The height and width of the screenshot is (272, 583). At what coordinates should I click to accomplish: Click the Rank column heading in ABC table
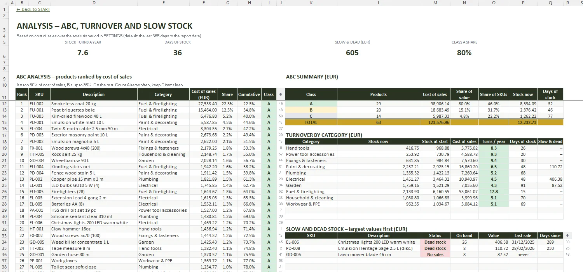pyautogui.click(x=22, y=94)
